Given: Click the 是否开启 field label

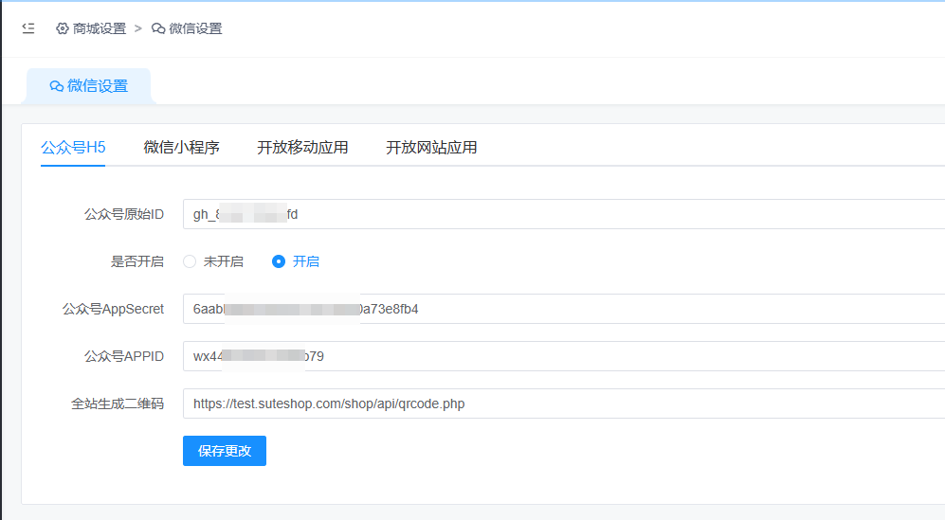Looking at the screenshot, I should (x=137, y=261).
